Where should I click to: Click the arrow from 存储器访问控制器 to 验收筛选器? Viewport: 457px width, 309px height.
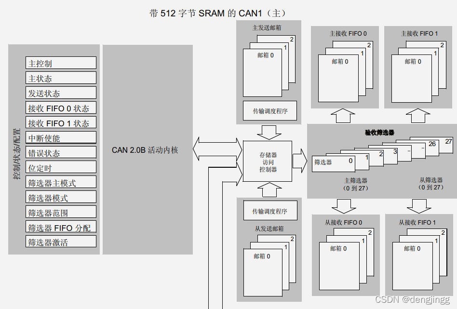[300, 161]
